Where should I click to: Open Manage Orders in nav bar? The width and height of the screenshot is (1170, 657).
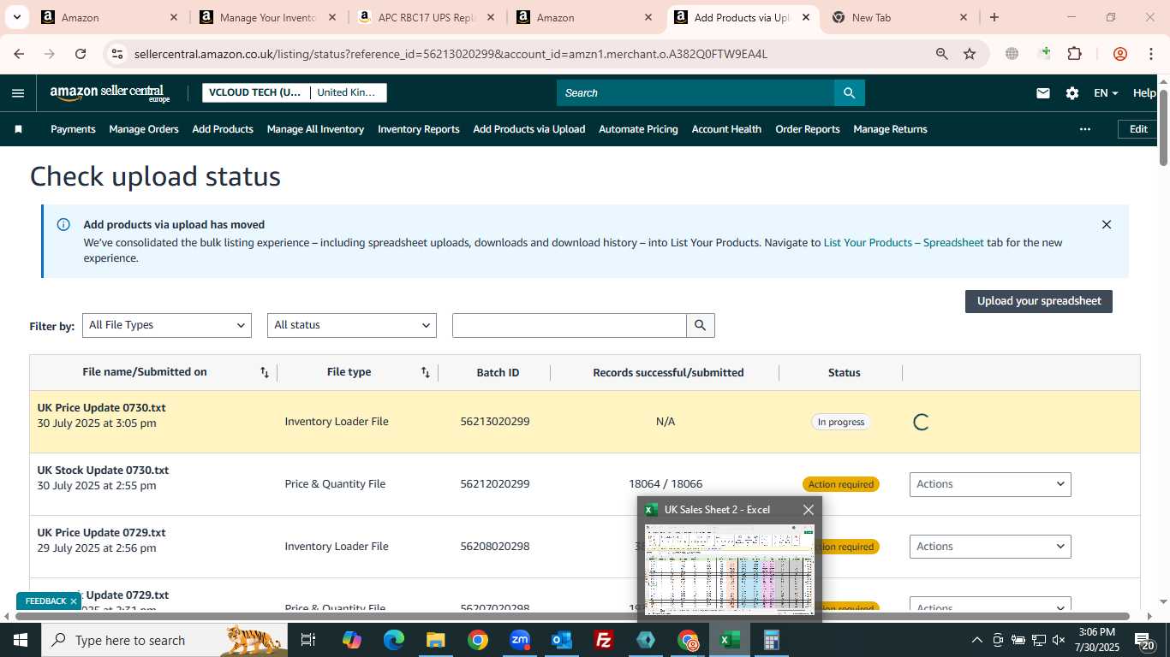[144, 129]
